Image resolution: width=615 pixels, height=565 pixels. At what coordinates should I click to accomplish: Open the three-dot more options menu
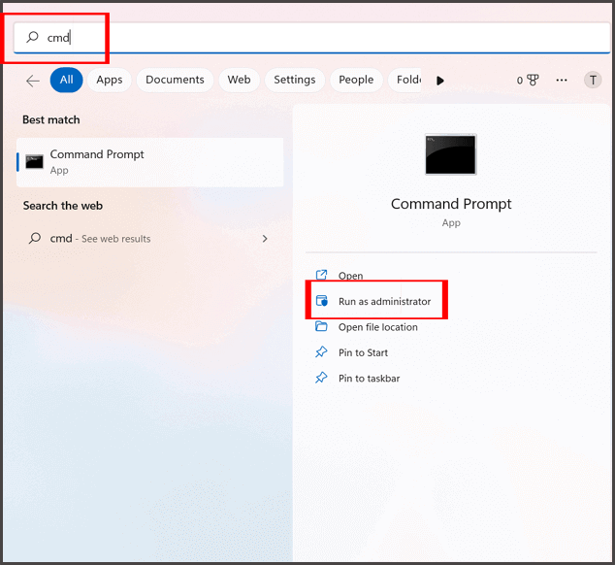(561, 81)
